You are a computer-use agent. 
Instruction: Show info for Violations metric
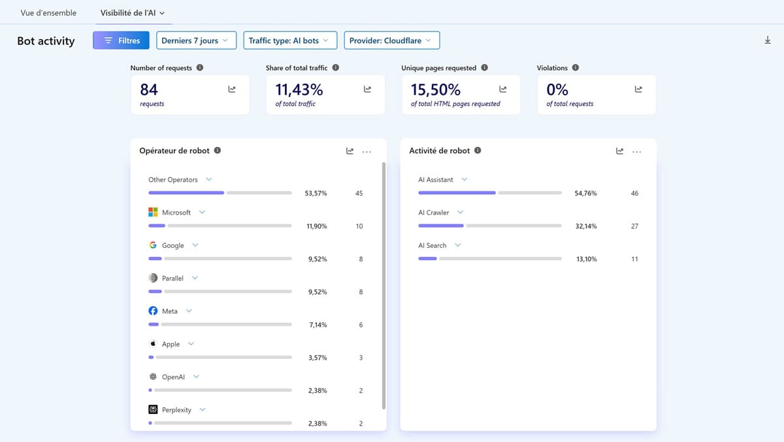[575, 68]
